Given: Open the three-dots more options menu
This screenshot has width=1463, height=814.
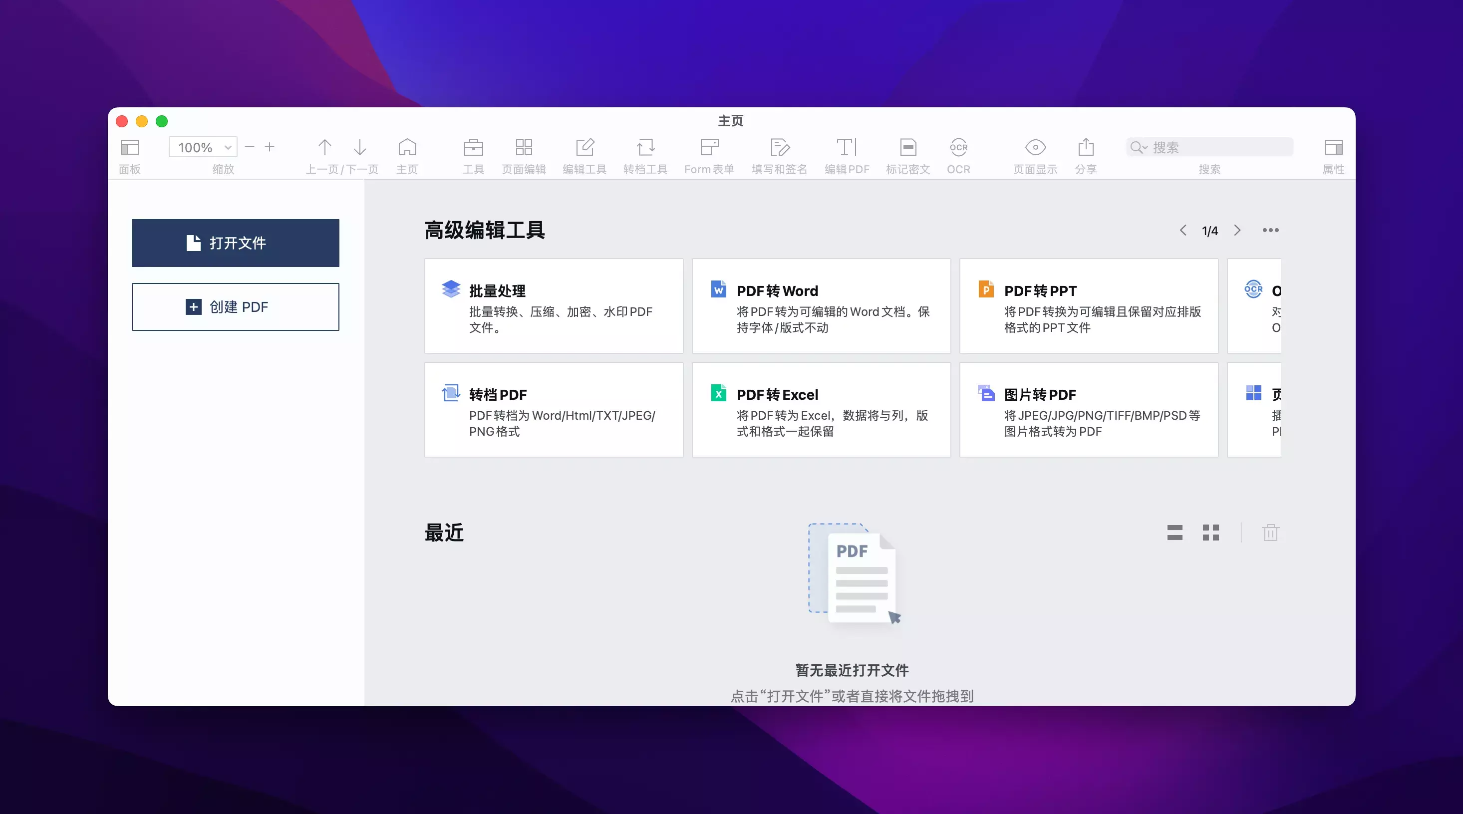Looking at the screenshot, I should coord(1270,230).
